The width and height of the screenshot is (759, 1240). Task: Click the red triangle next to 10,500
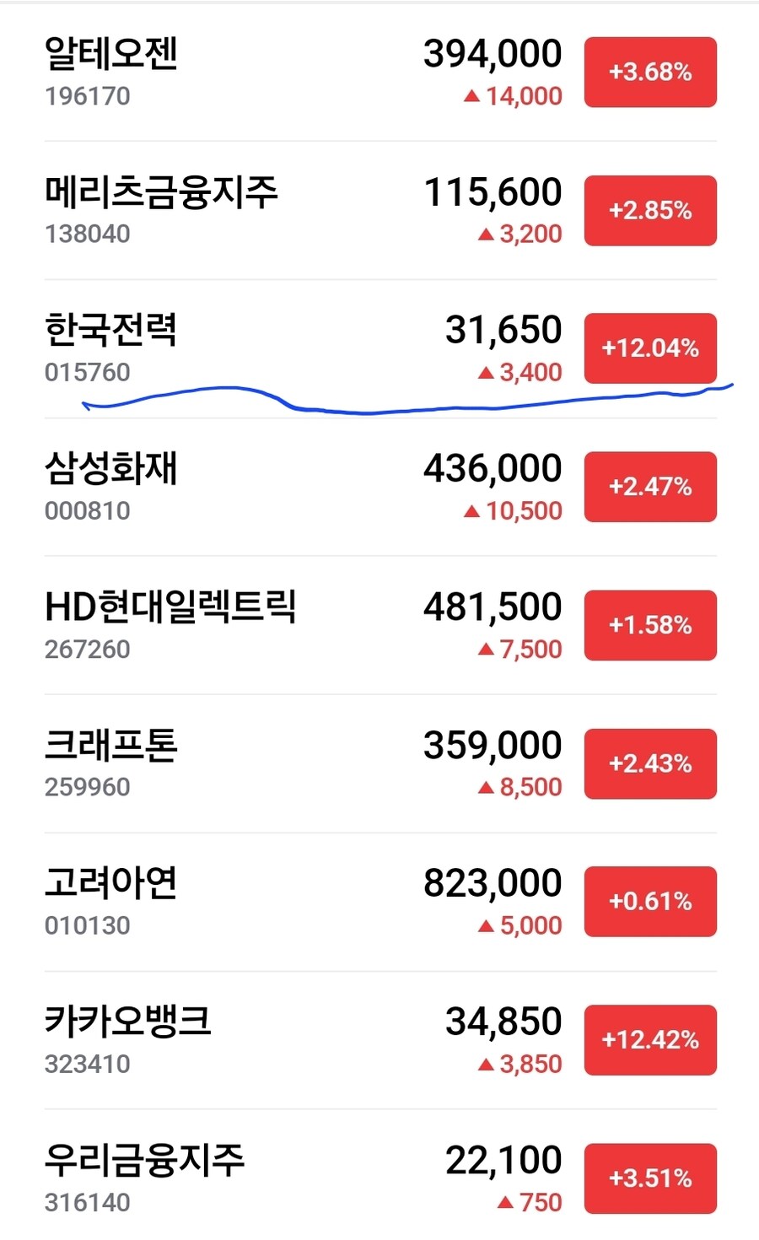tap(471, 512)
